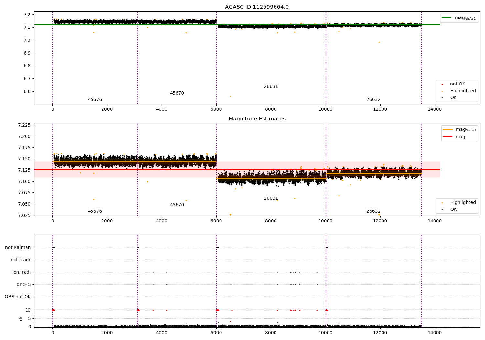Click y-tick '6.9' on top panel
Viewport: 485px width, 340px height.
pos(27,53)
